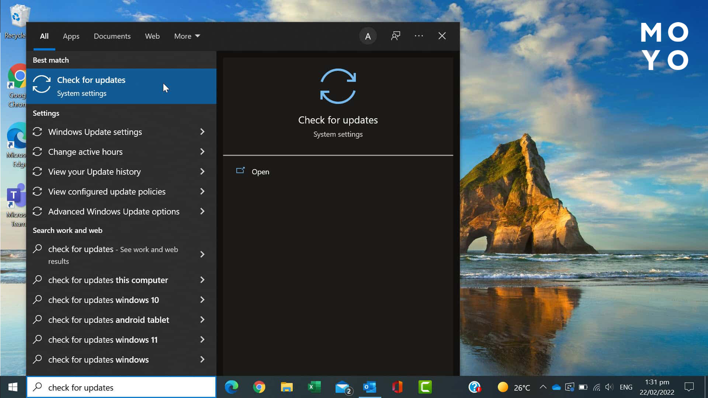Open the Mail app in taskbar
708x398 pixels.
pos(343,388)
